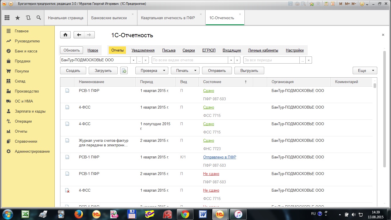Open Favorites via the star icon
This screenshot has height=220, width=391.
click(17, 18)
